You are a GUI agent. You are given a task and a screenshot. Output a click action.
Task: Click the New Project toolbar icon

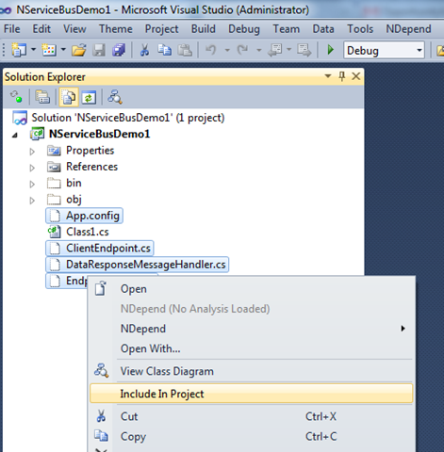click(19, 50)
